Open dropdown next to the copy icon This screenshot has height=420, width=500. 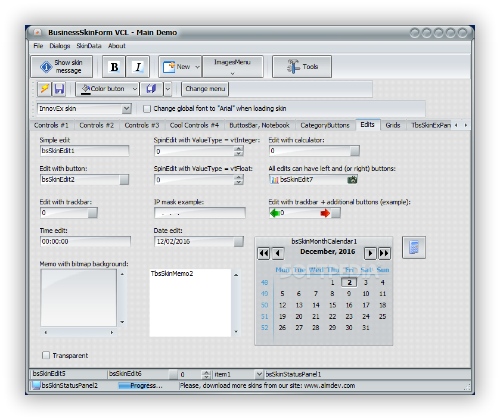click(167, 89)
